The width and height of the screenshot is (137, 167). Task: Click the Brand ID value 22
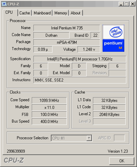[x=95, y=35]
